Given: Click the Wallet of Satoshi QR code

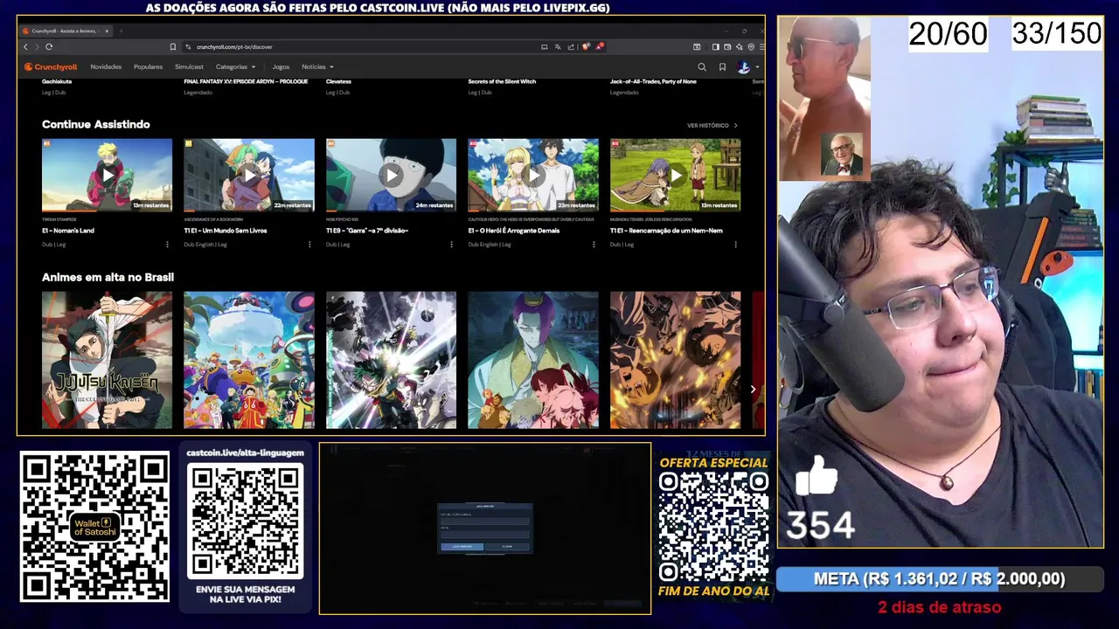Looking at the screenshot, I should click(94, 527).
